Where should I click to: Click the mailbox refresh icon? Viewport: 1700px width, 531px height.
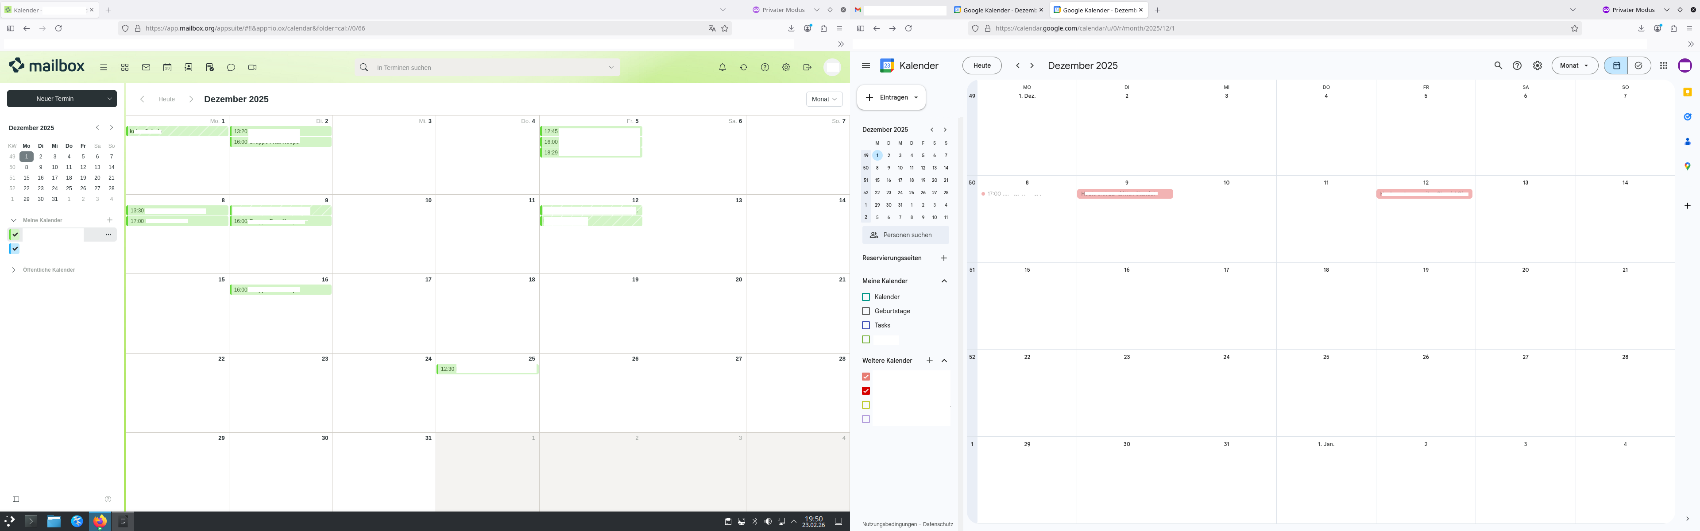pyautogui.click(x=743, y=67)
